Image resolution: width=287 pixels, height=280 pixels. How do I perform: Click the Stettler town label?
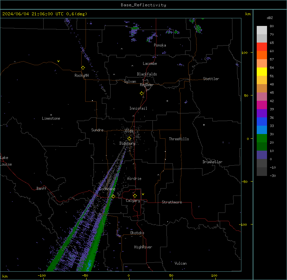pyautogui.click(x=211, y=79)
